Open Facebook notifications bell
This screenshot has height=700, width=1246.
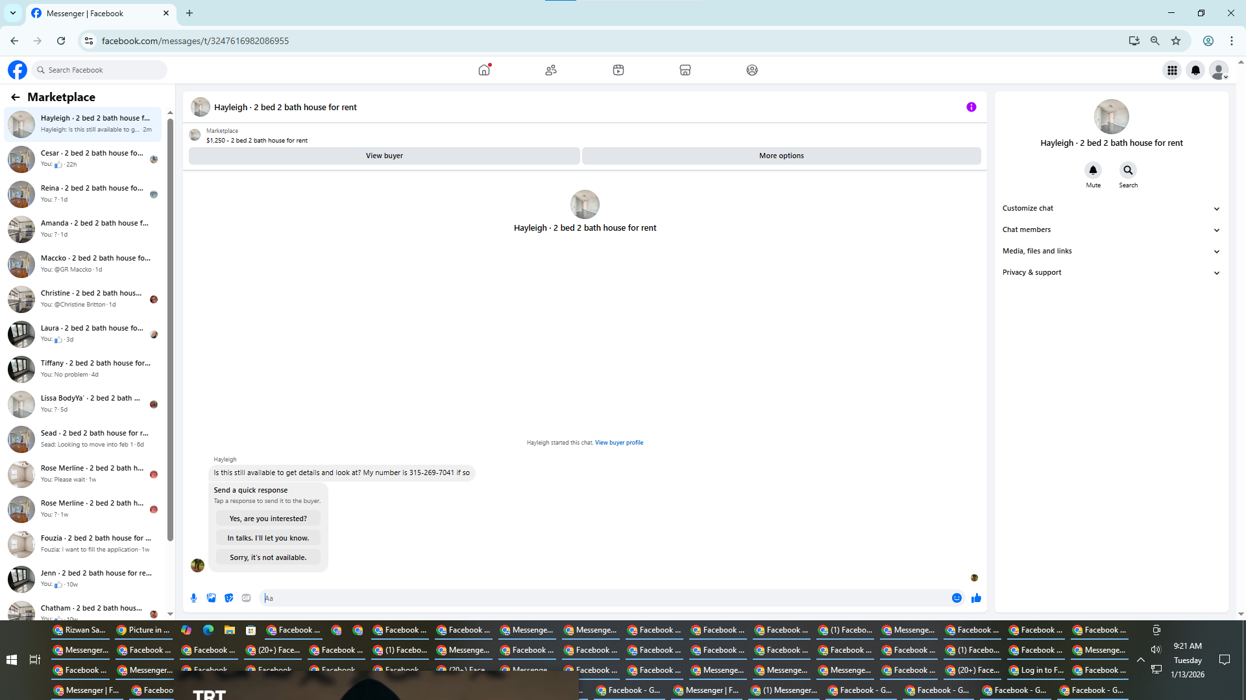pyautogui.click(x=1195, y=70)
